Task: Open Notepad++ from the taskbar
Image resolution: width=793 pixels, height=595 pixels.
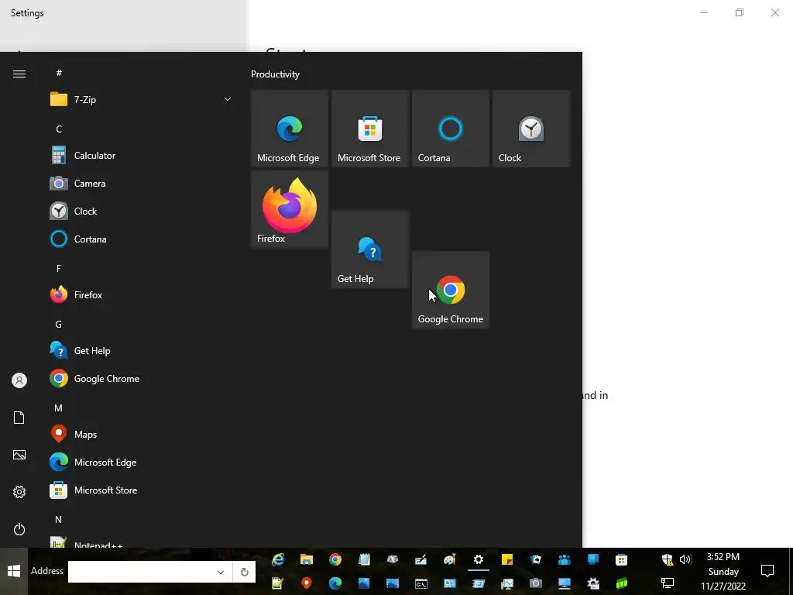Action: (x=278, y=583)
